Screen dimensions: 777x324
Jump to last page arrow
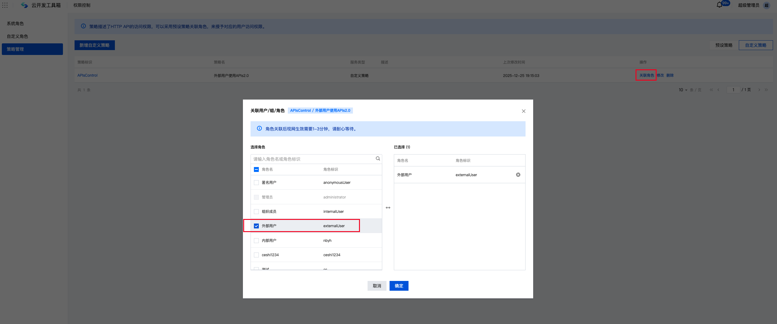click(766, 90)
